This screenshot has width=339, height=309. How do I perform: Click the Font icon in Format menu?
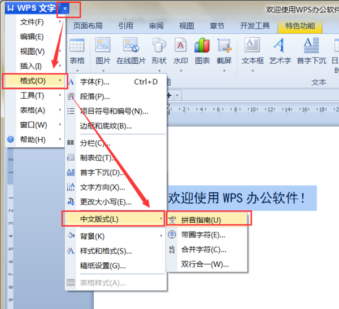pos(71,82)
